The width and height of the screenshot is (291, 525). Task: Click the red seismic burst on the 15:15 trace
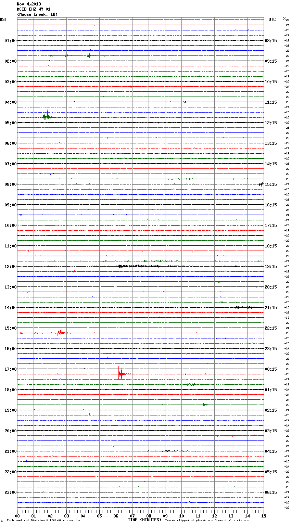point(61,333)
